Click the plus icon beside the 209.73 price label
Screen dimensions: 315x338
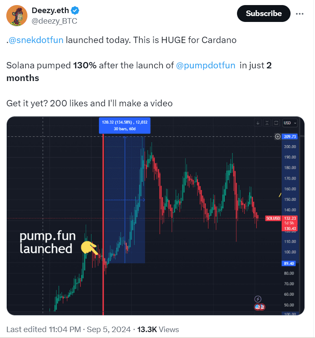point(278,136)
